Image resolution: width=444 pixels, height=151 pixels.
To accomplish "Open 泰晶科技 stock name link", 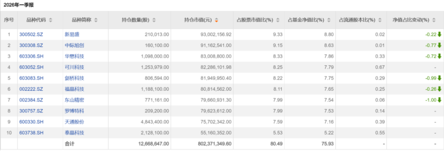I will coord(74,133).
